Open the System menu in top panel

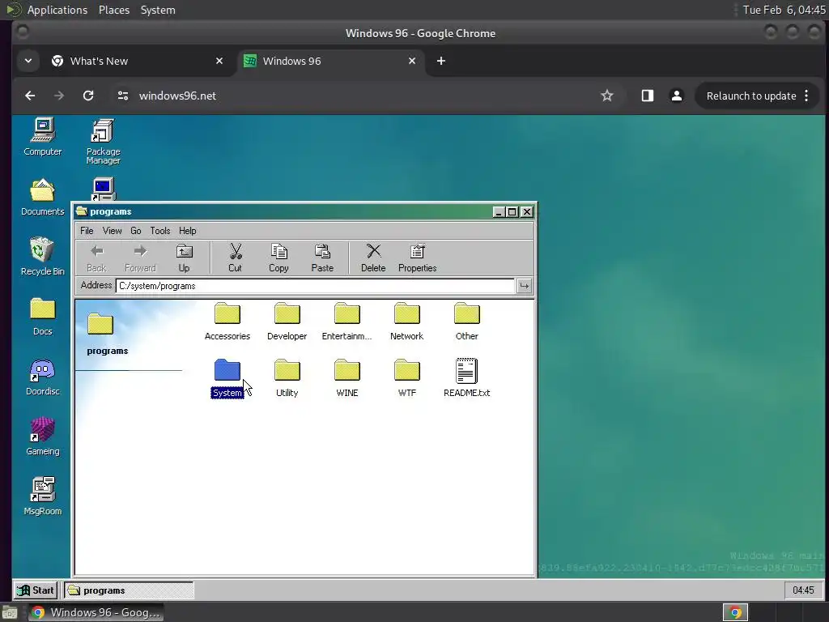coord(158,10)
